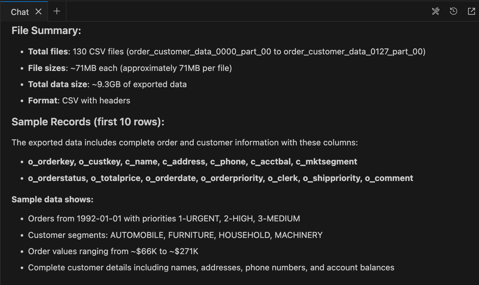The height and width of the screenshot is (285, 479).
Task: Select the Format: CSV with headers line
Action: [x=79, y=100]
